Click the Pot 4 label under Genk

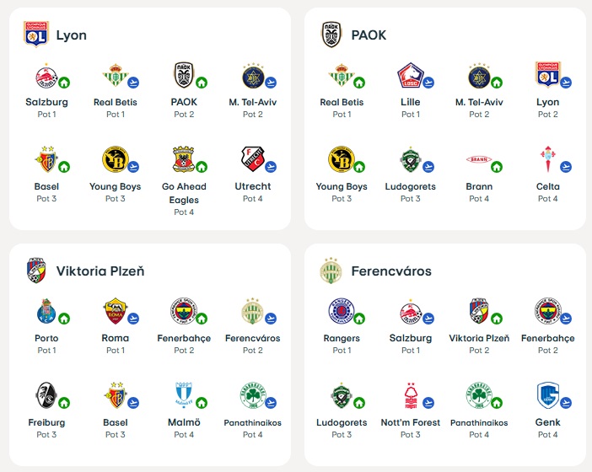pyautogui.click(x=547, y=435)
